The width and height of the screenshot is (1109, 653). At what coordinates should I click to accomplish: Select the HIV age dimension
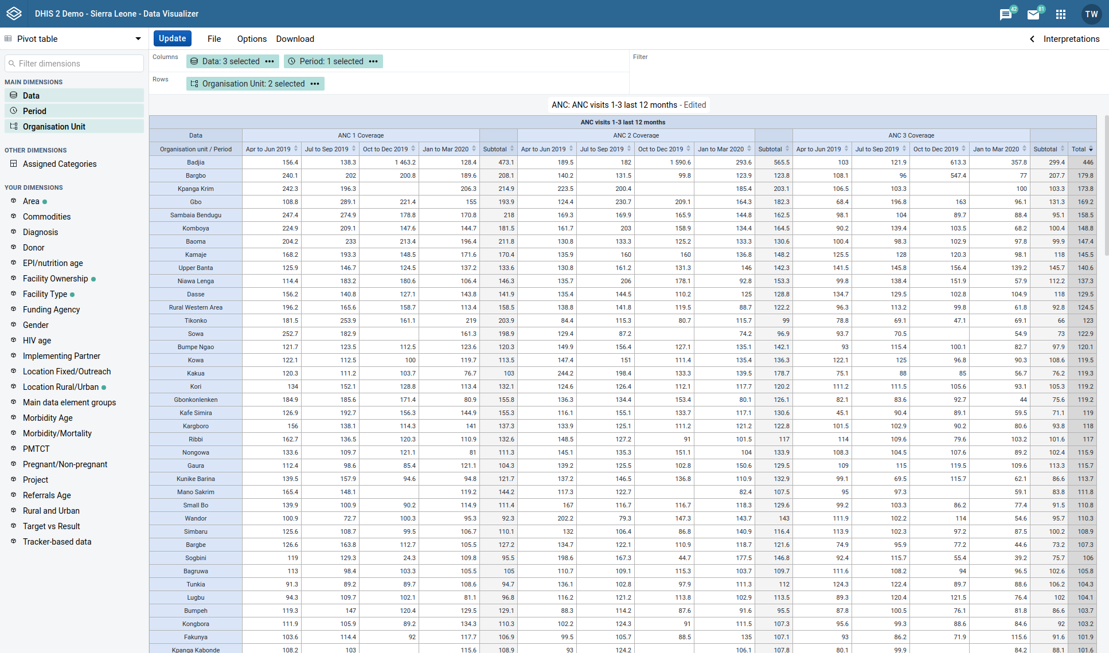tap(37, 341)
